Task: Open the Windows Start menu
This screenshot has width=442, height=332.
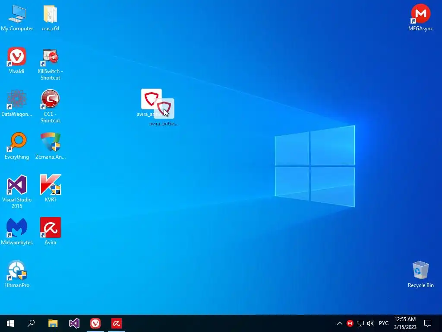Action: coord(10,323)
